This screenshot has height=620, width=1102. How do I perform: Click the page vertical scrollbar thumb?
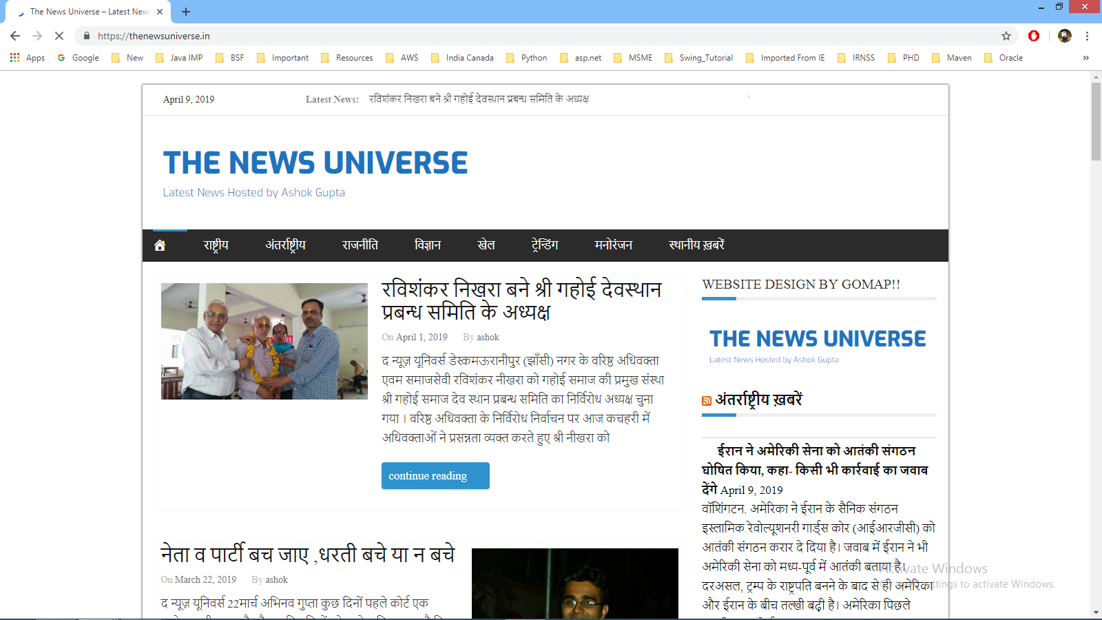(1096, 121)
